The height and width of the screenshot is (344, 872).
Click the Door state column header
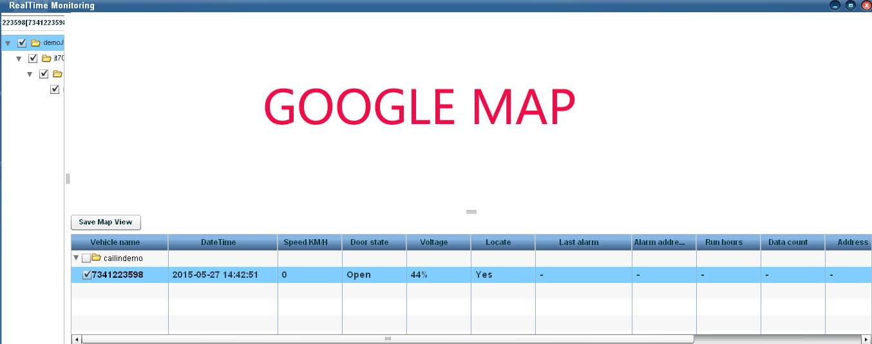tap(374, 242)
